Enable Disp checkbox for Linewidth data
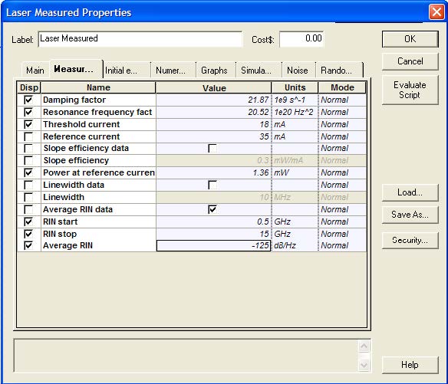The width and height of the screenshot is (448, 384). pos(28,185)
